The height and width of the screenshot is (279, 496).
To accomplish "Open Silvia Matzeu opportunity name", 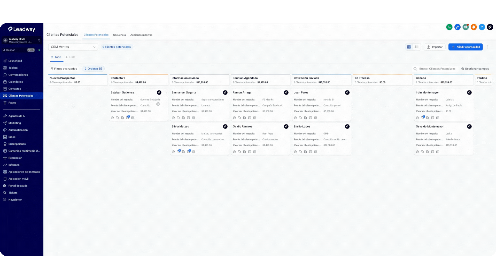I will pyautogui.click(x=180, y=127).
